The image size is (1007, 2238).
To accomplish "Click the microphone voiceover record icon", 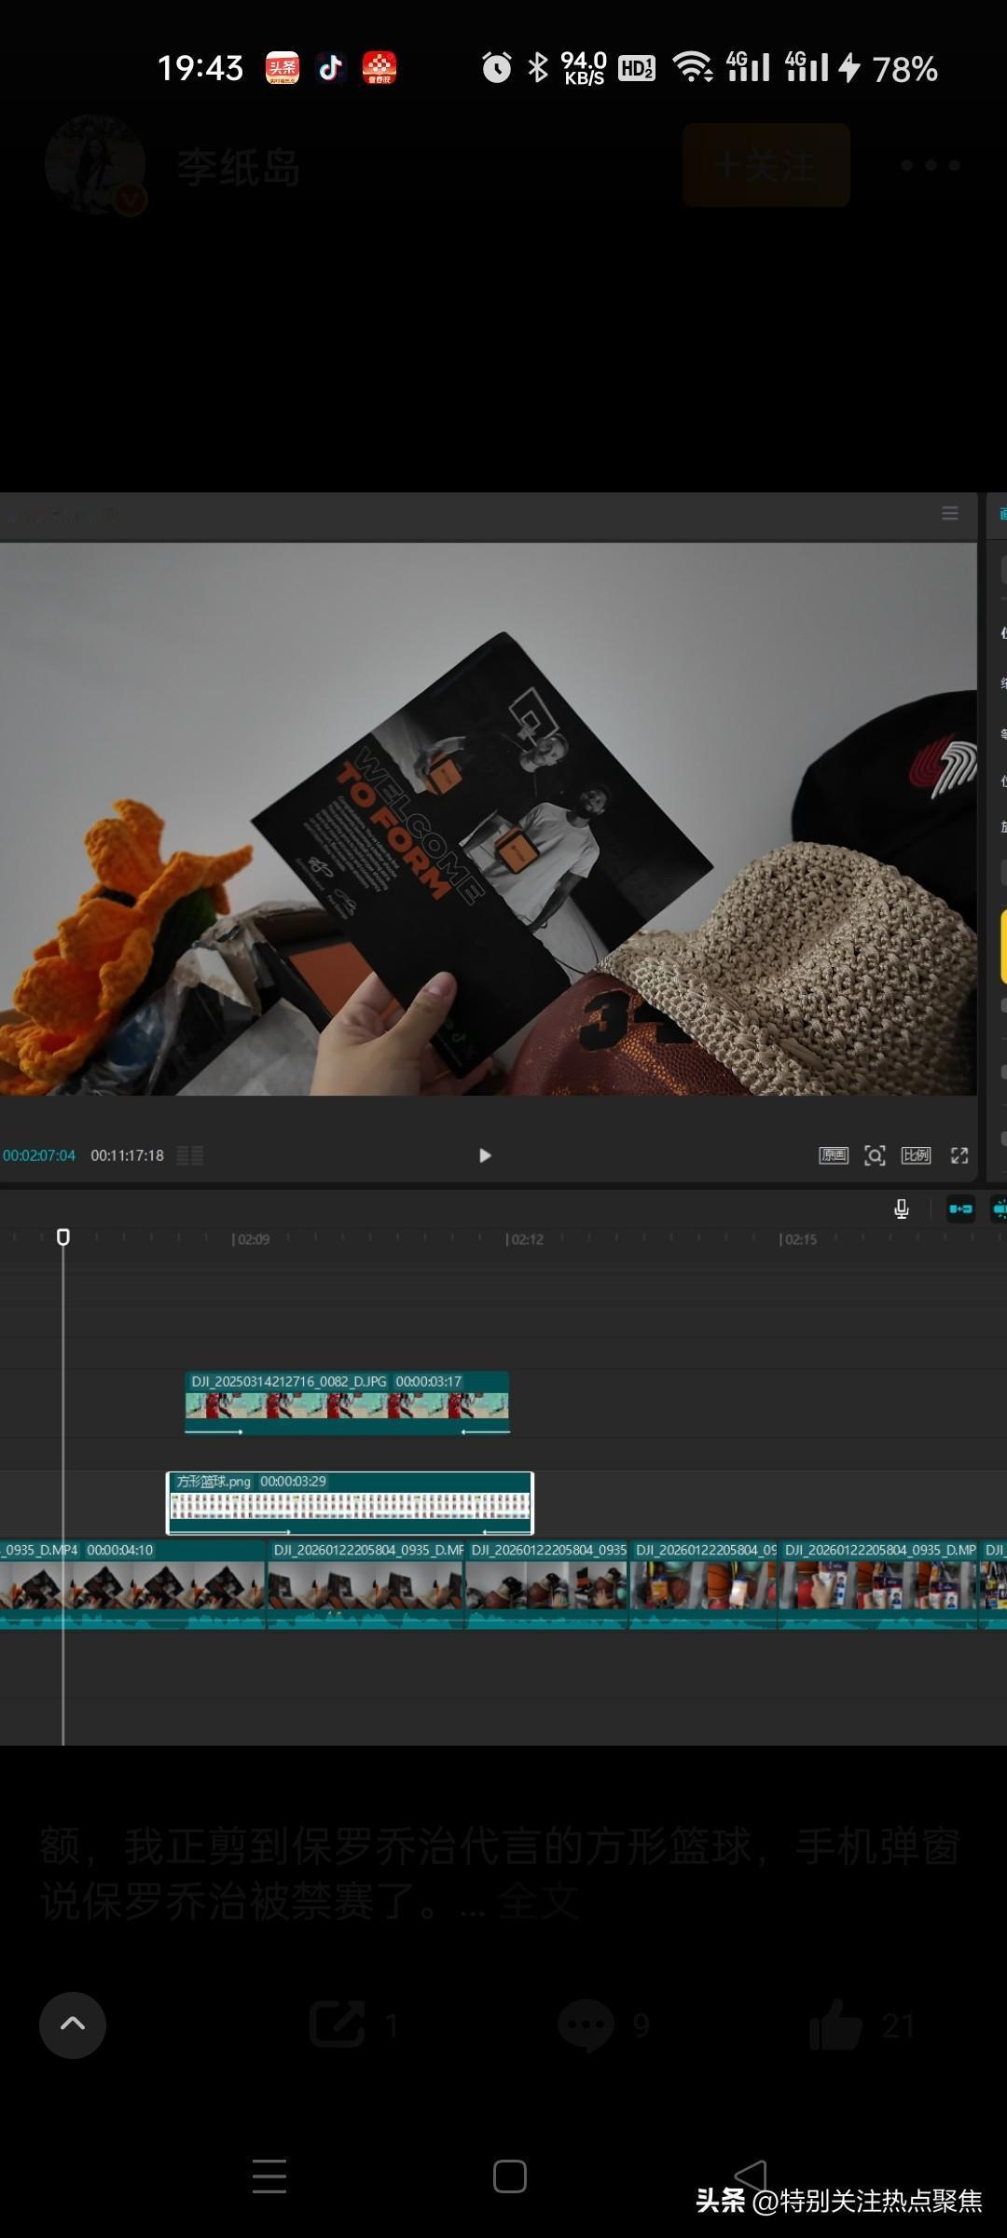I will pyautogui.click(x=902, y=1209).
